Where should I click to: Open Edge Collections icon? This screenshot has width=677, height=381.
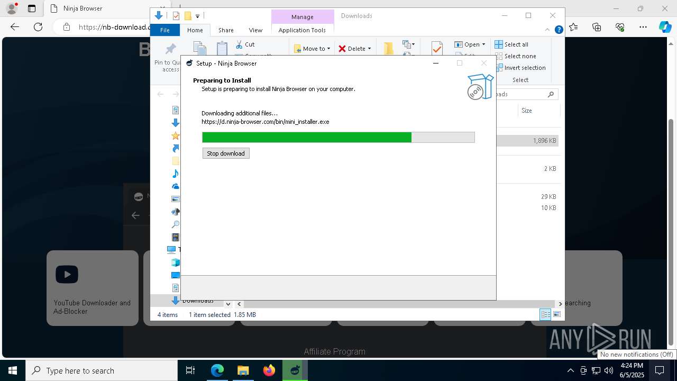coord(597,26)
